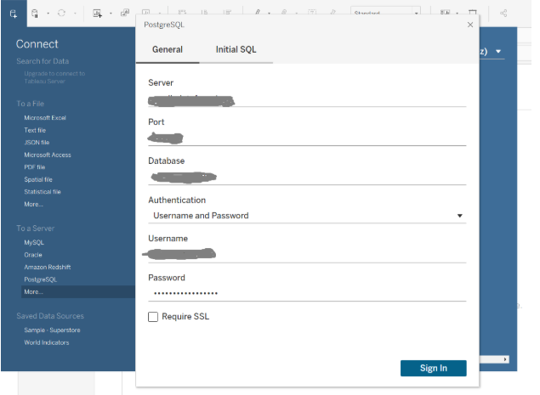
Task: Select Spatial file connector
Action: click(38, 179)
